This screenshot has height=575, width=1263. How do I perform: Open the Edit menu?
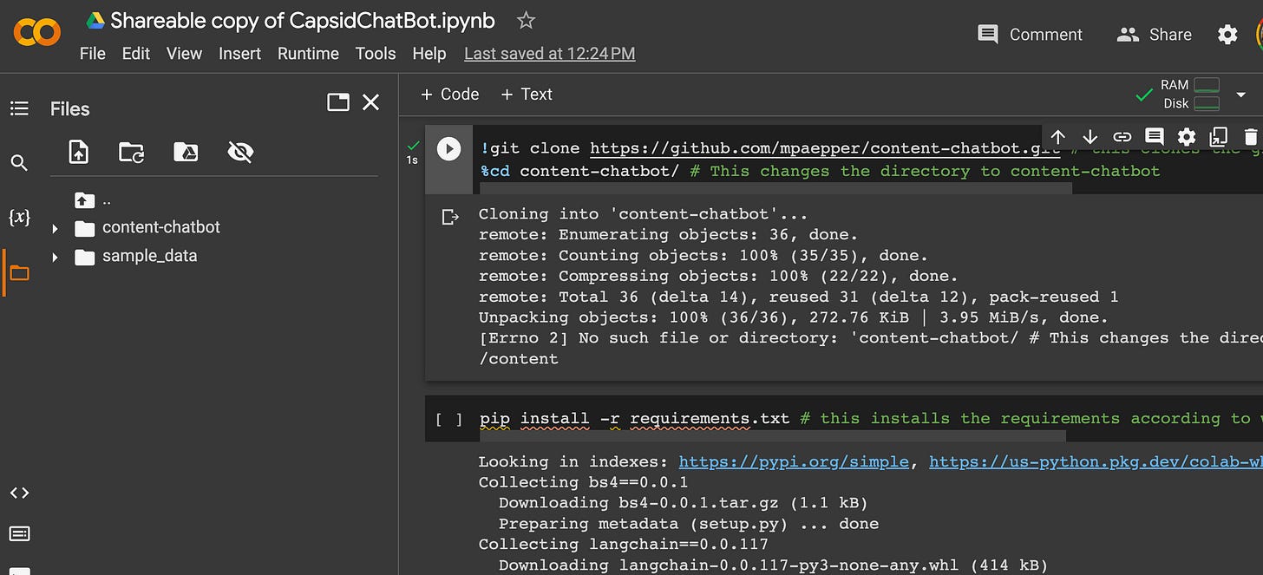click(136, 54)
